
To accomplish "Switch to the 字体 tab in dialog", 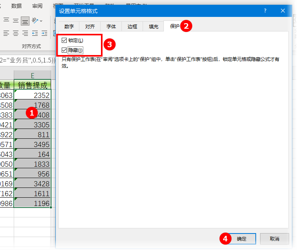I will [x=111, y=26].
